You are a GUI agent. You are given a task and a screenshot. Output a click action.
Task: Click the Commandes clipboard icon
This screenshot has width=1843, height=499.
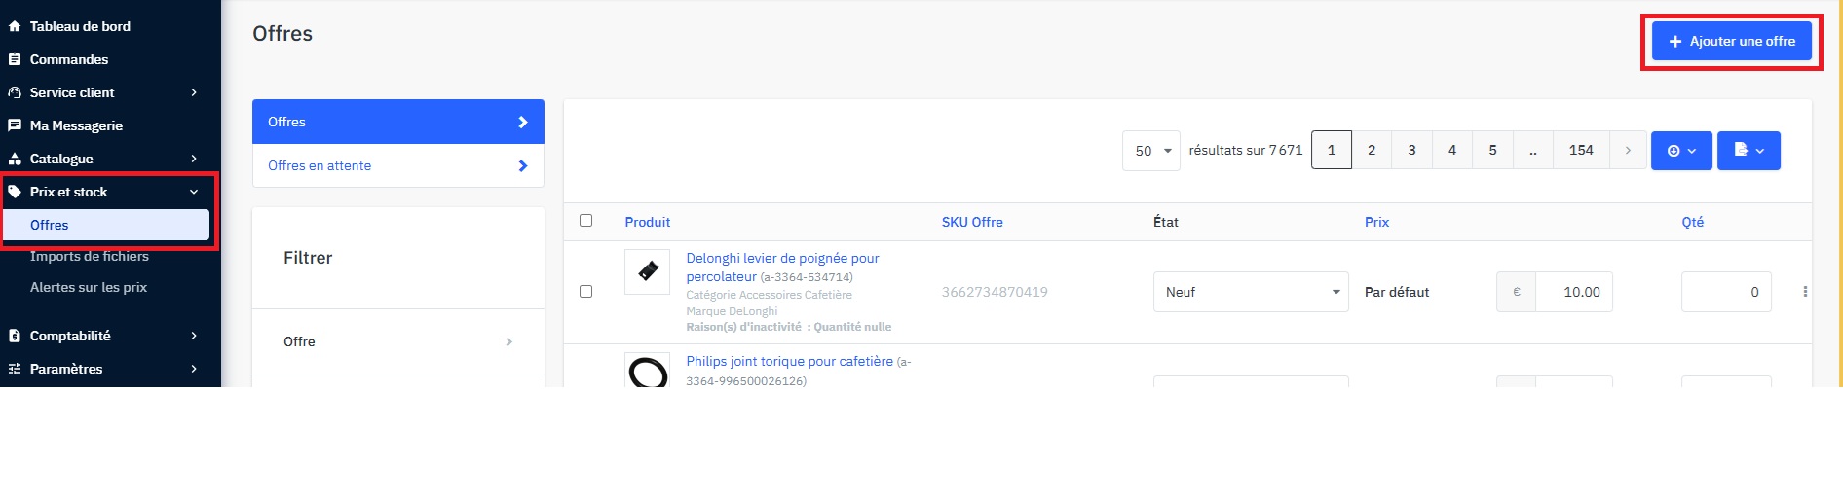coord(15,59)
